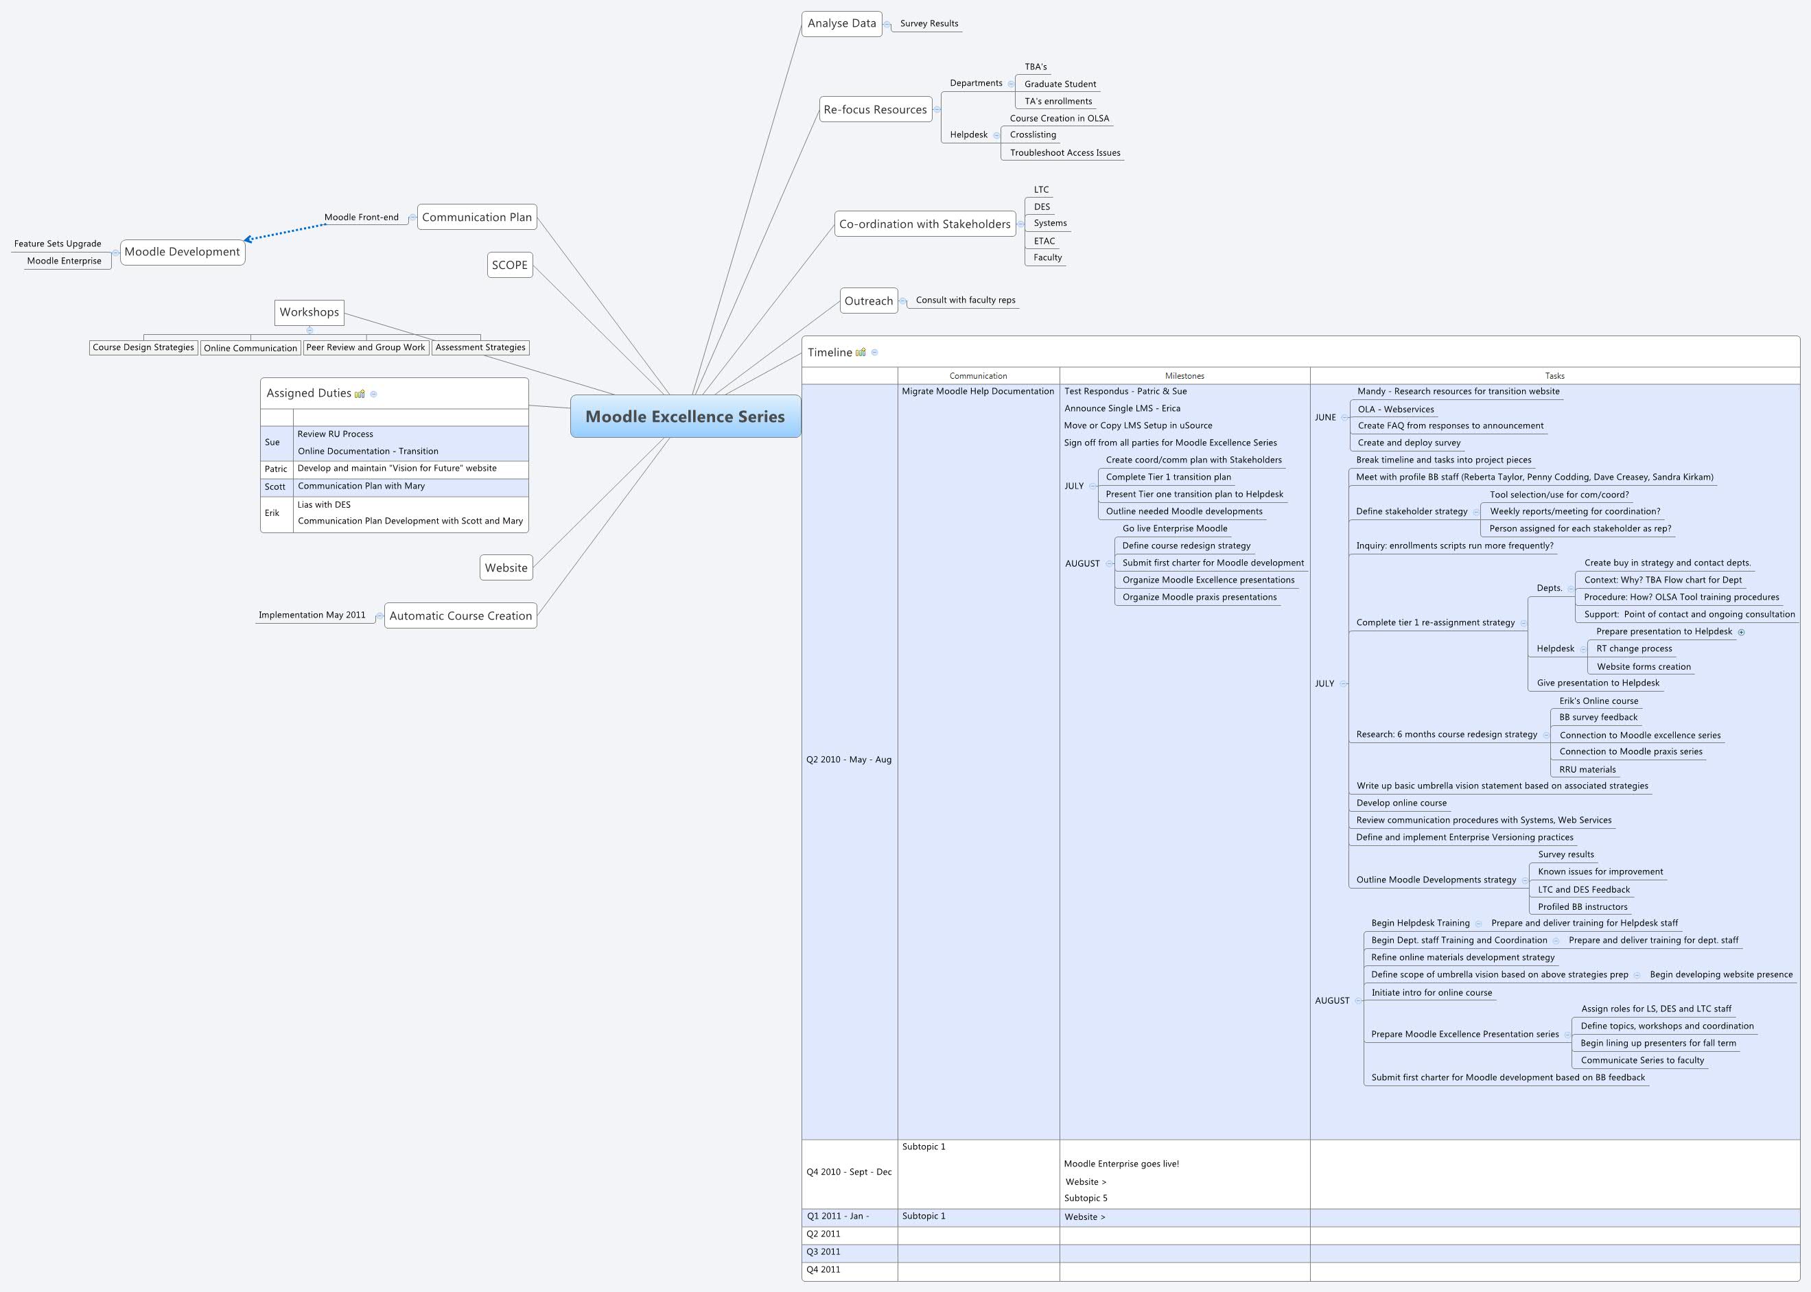Collapse the Helpdesk subtopics under Re-focus Resources
Viewport: 1811px width, 1292px height.
(996, 134)
